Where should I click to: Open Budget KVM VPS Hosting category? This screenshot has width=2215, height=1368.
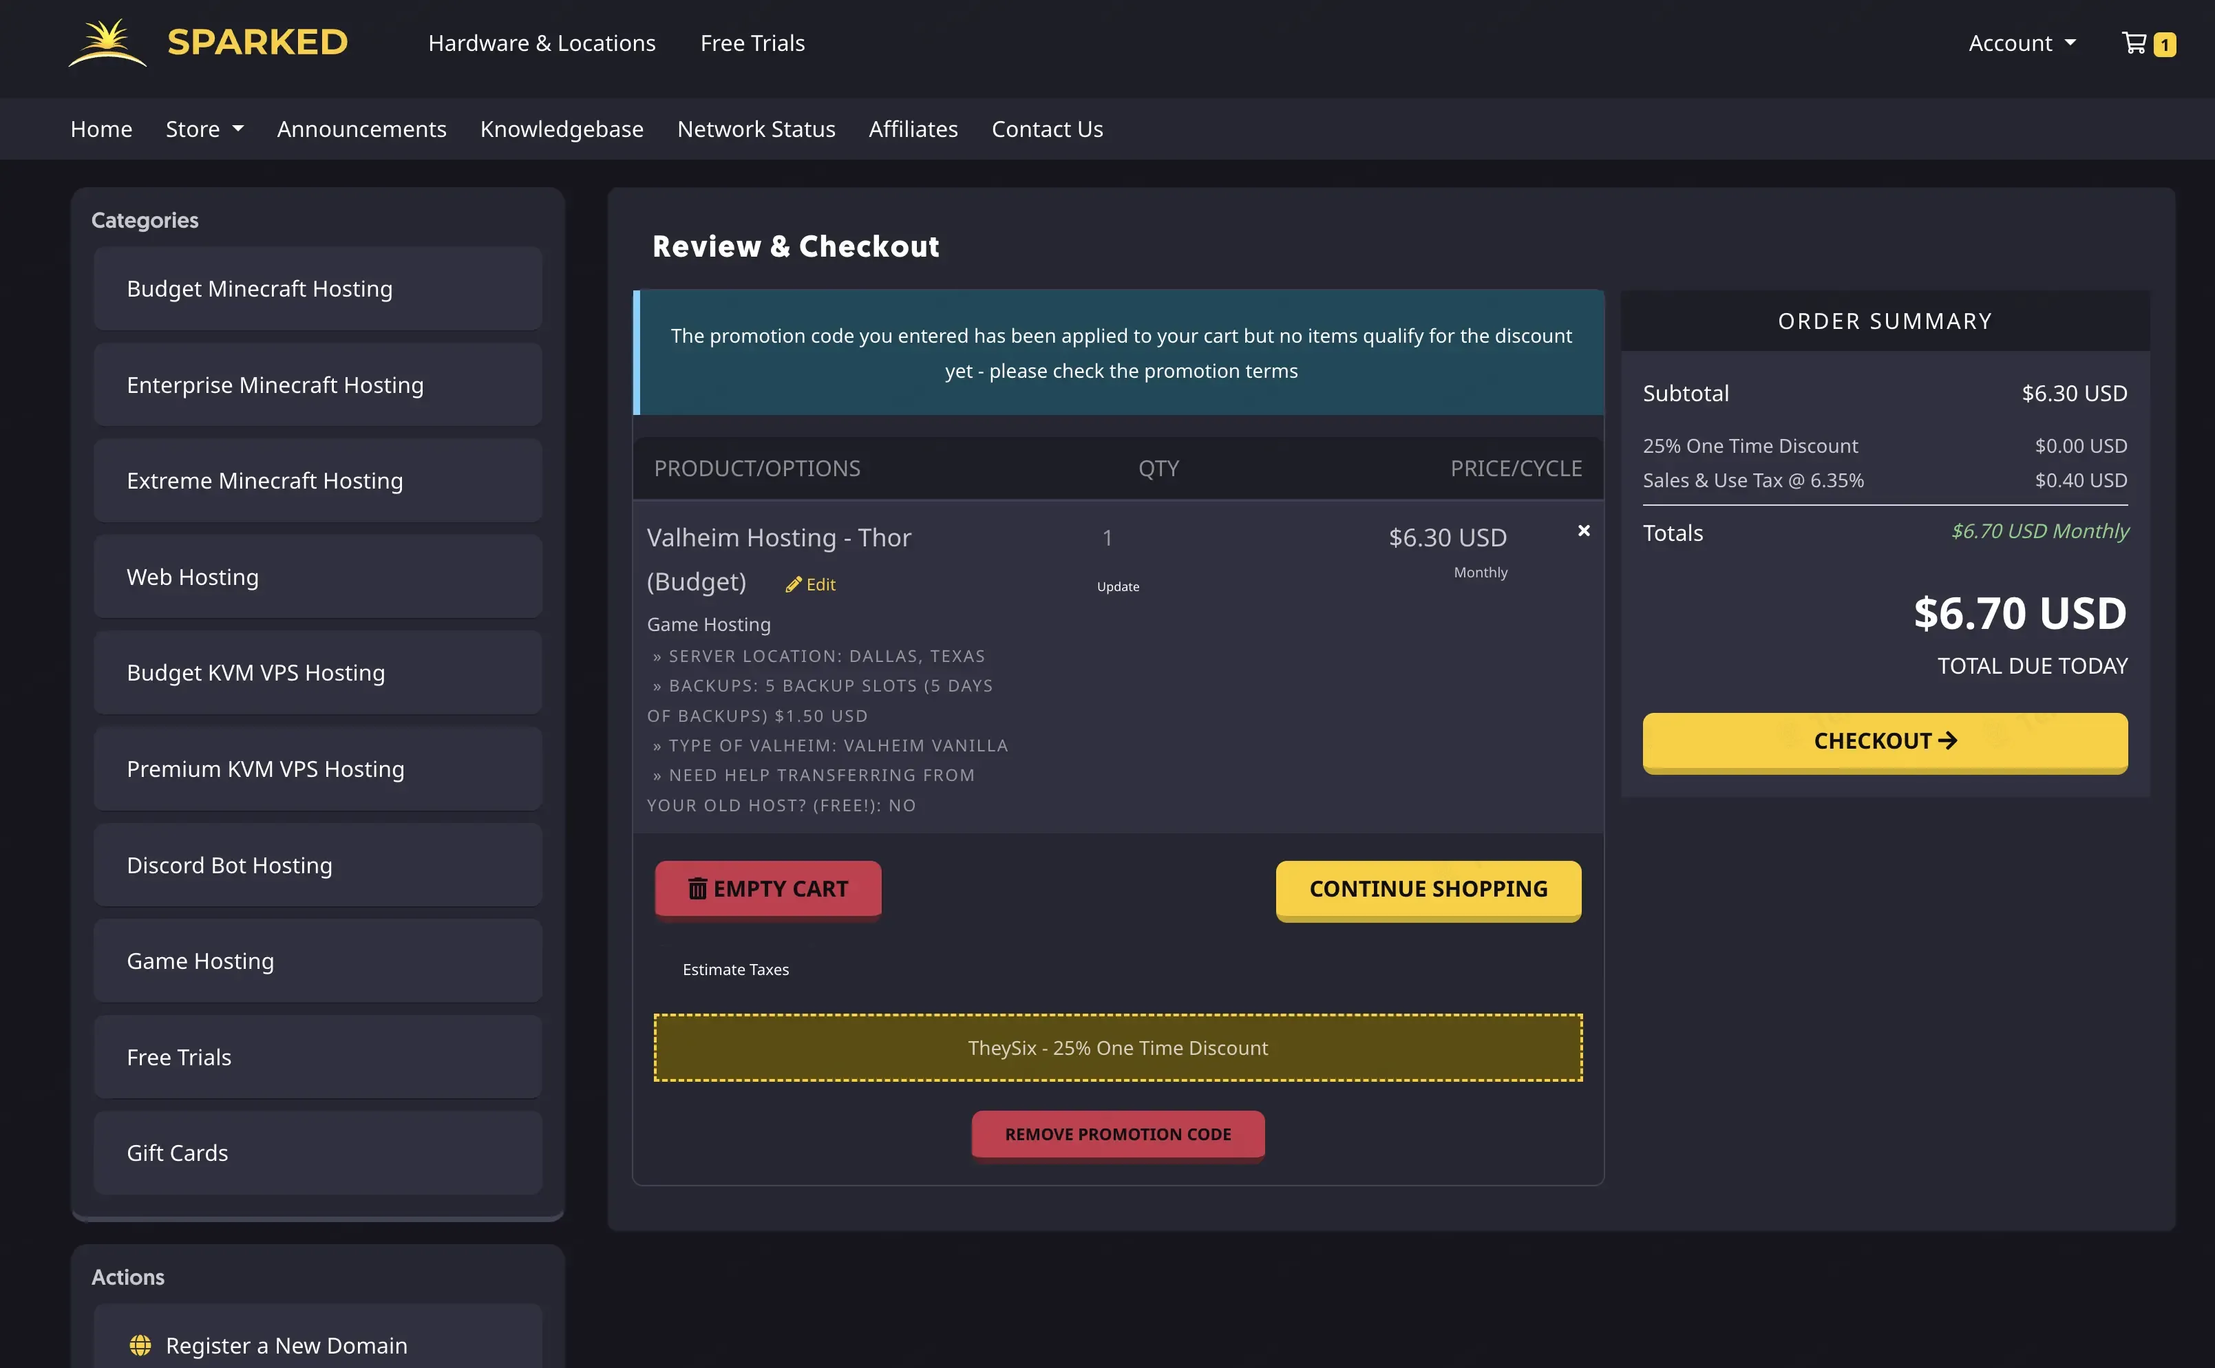tap(317, 672)
